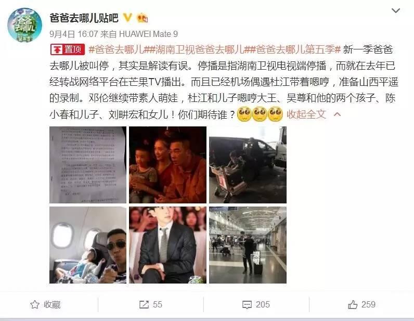The width and height of the screenshot is (414, 321).
Task: Click the red 置顶 pinned tag
Action: 68,49
